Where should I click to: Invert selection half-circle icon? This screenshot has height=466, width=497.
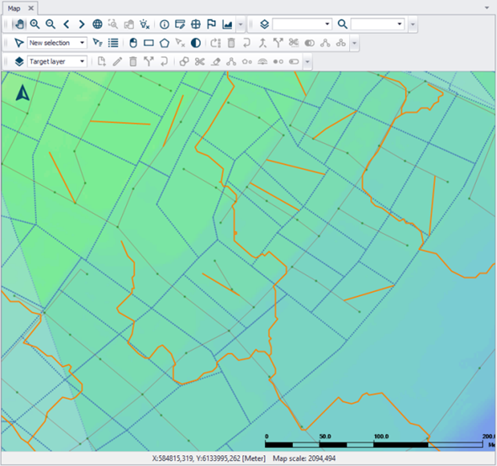point(196,43)
